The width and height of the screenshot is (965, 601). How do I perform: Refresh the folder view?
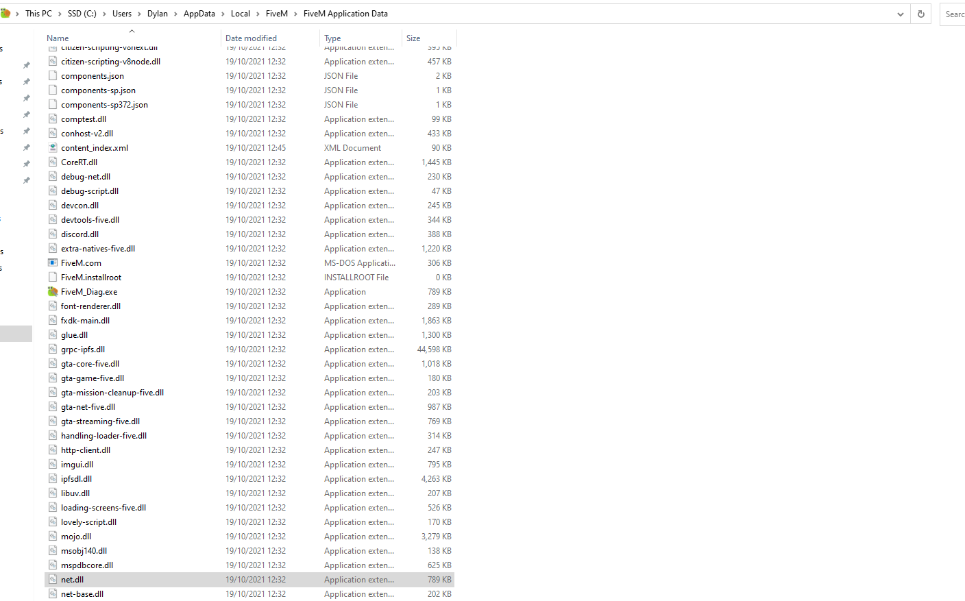click(921, 14)
